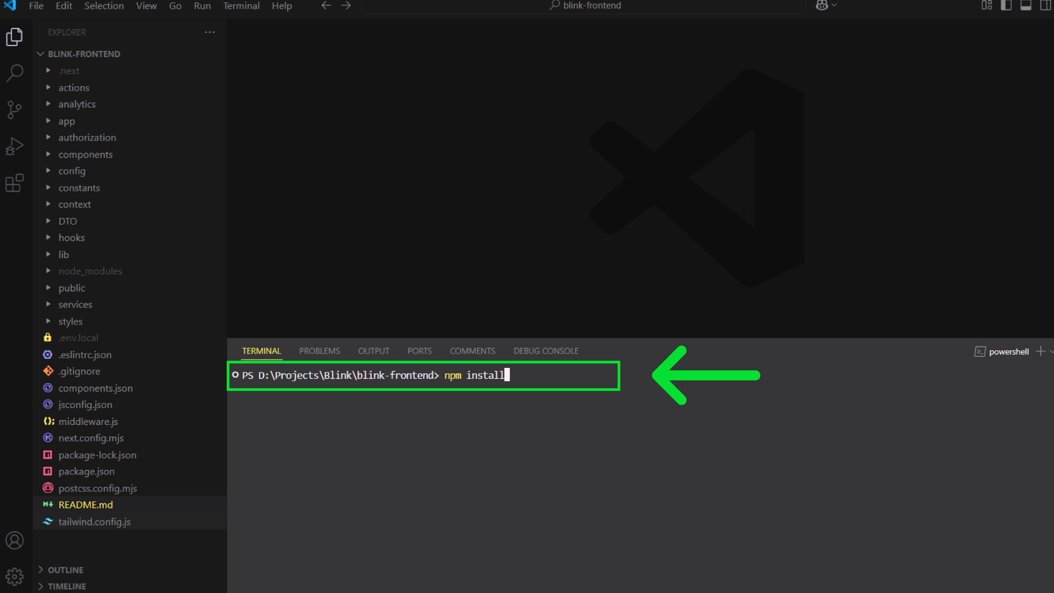Expand the OUTLINE section

click(x=65, y=570)
